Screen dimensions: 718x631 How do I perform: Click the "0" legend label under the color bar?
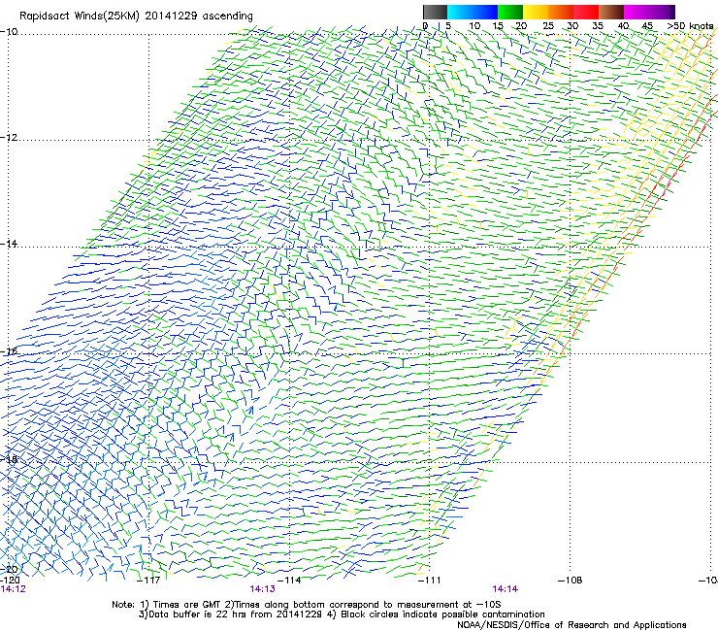point(425,26)
